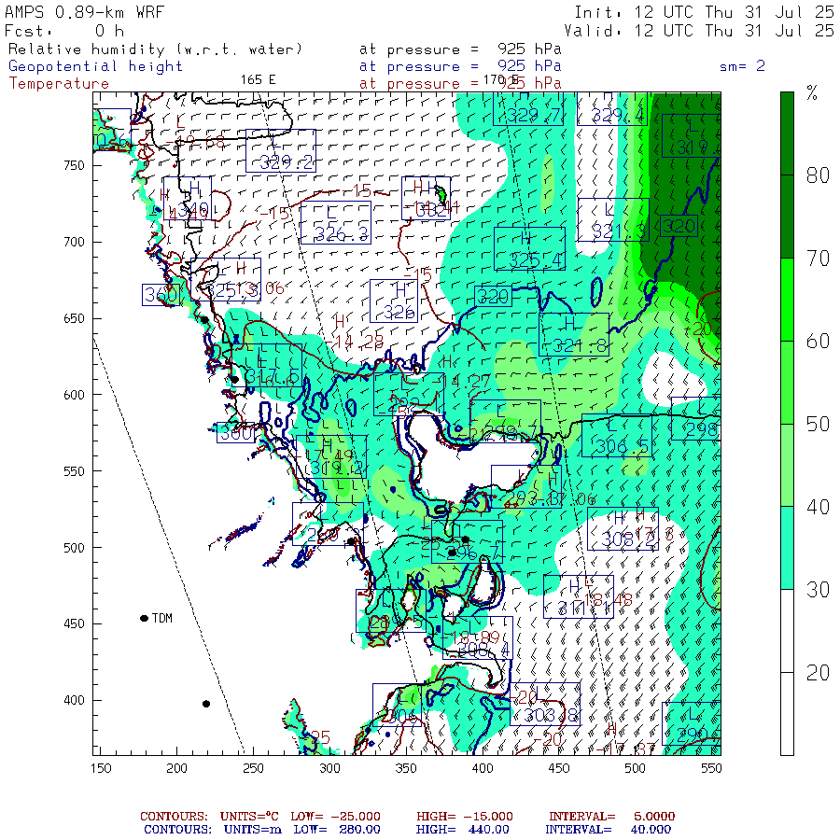Click the '20' colorbar tick label
Image resolution: width=840 pixels, height=840 pixels.
click(x=818, y=673)
